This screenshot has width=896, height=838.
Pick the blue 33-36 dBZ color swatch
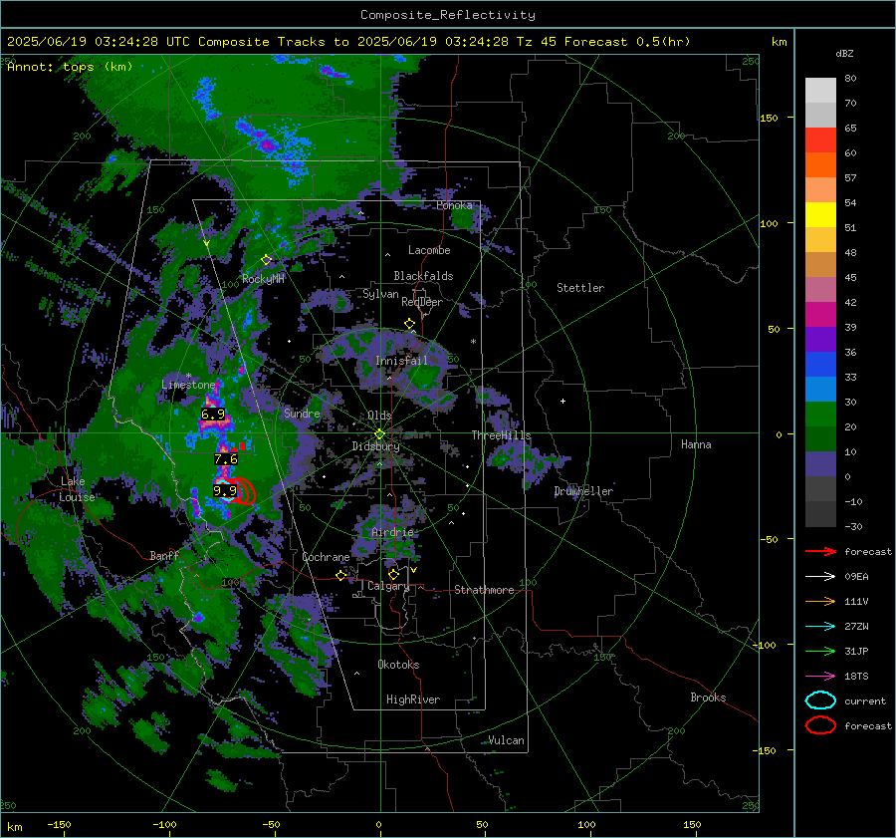820,365
